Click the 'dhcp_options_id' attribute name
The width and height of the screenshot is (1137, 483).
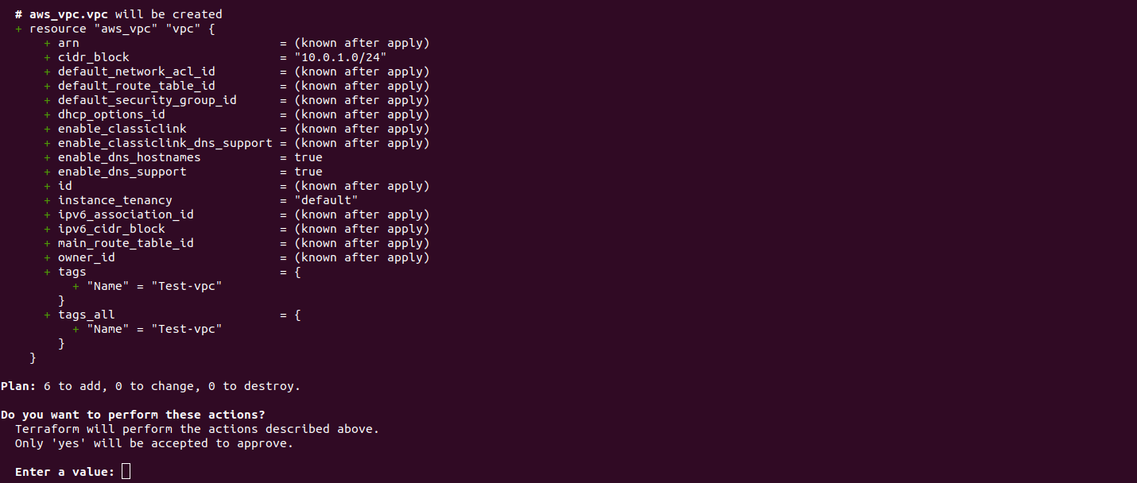coord(111,114)
